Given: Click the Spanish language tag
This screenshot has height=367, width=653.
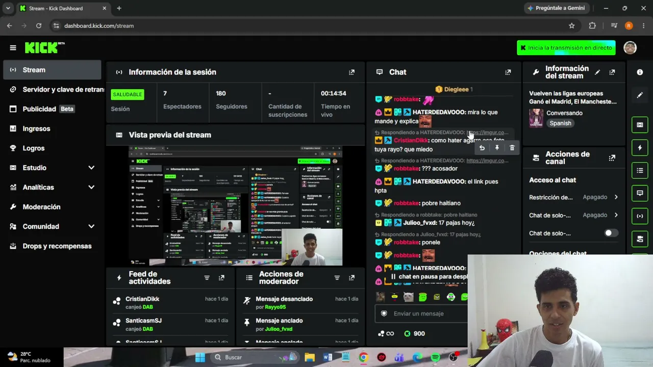Looking at the screenshot, I should coord(560,123).
